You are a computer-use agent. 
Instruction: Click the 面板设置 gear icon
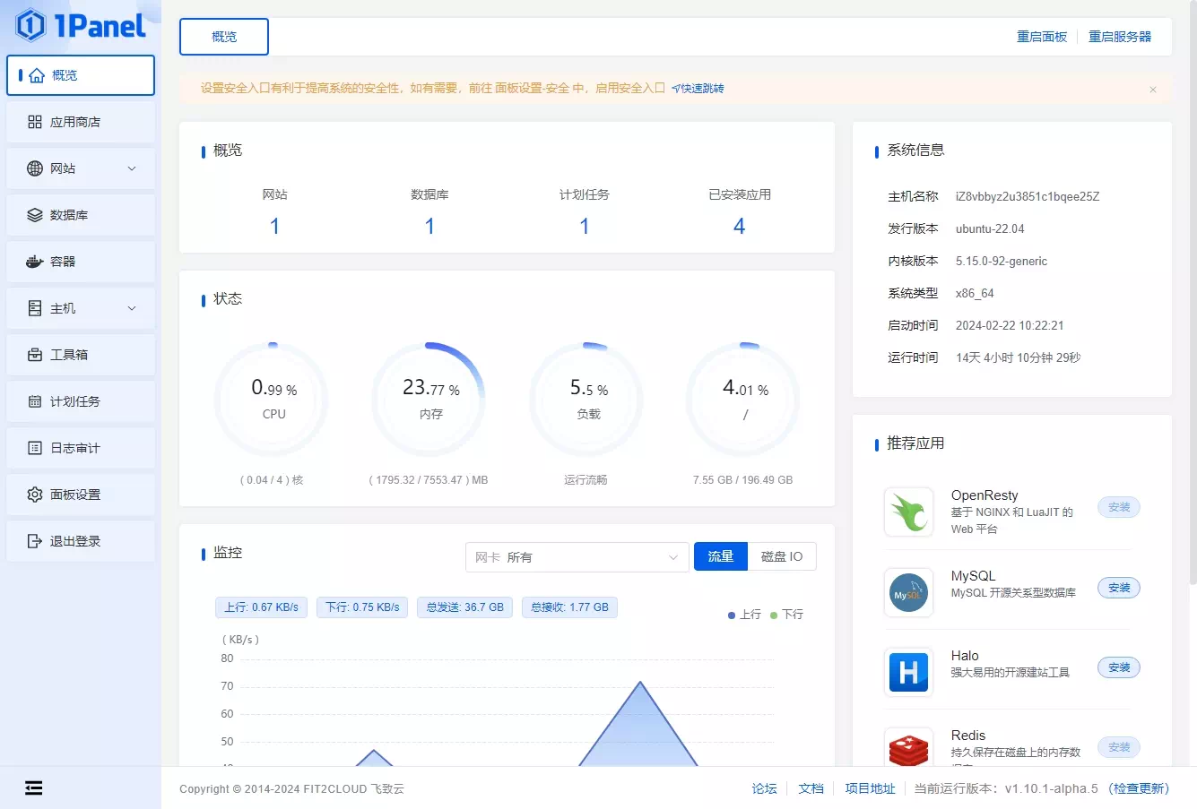click(x=35, y=495)
